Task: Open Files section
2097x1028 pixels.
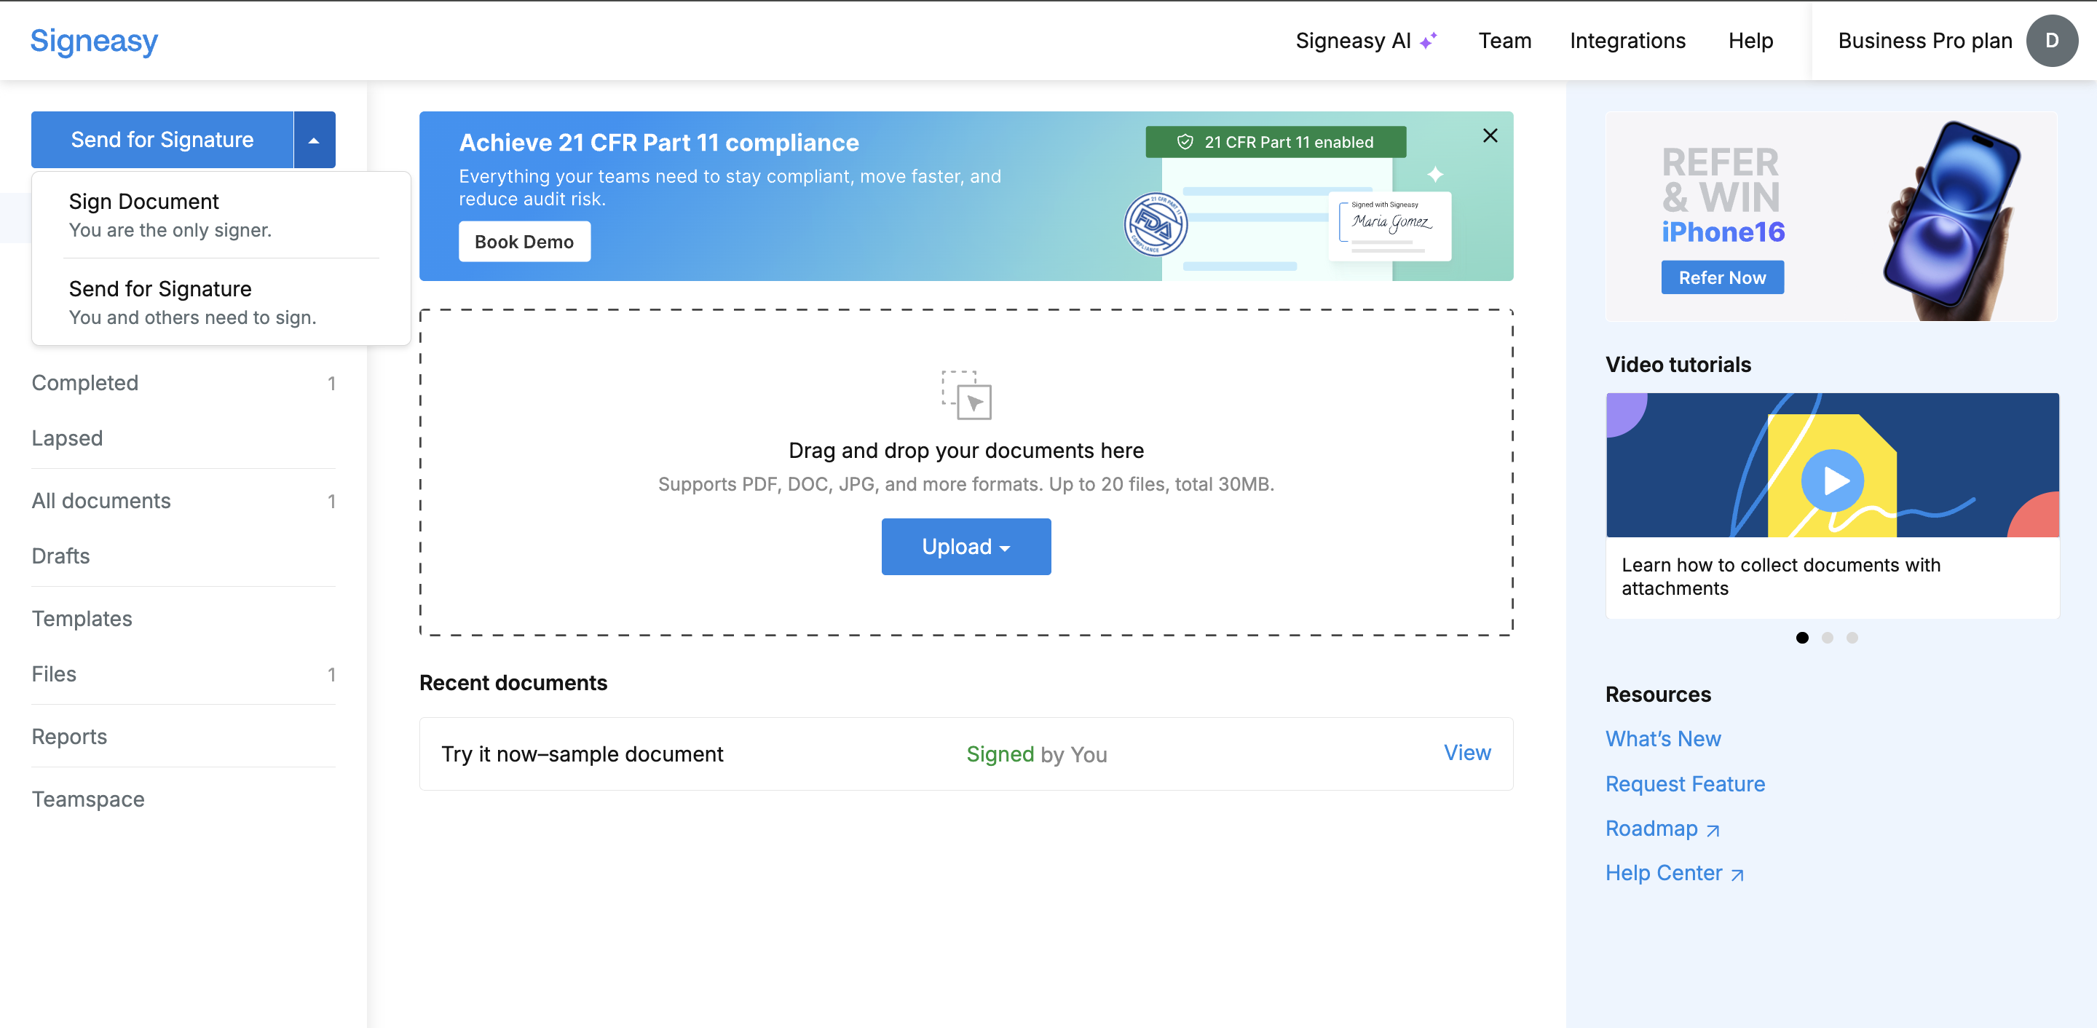Action: coord(183,674)
